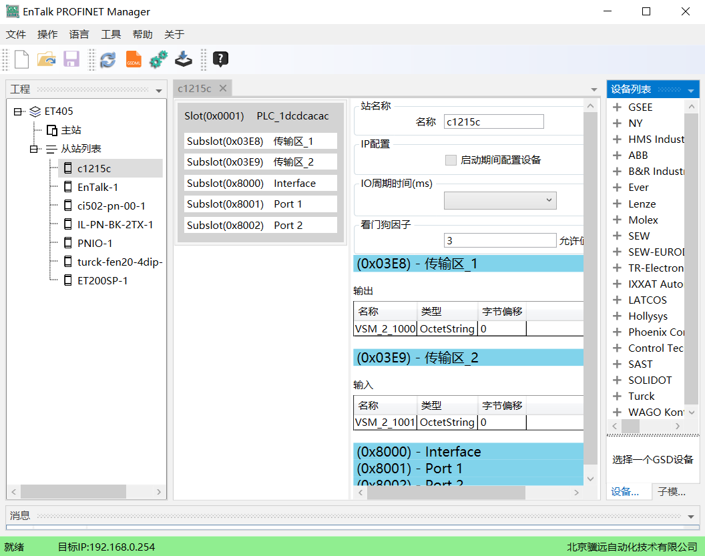Click the blue refresh arrows icon
This screenshot has height=556, width=705.
tap(107, 59)
